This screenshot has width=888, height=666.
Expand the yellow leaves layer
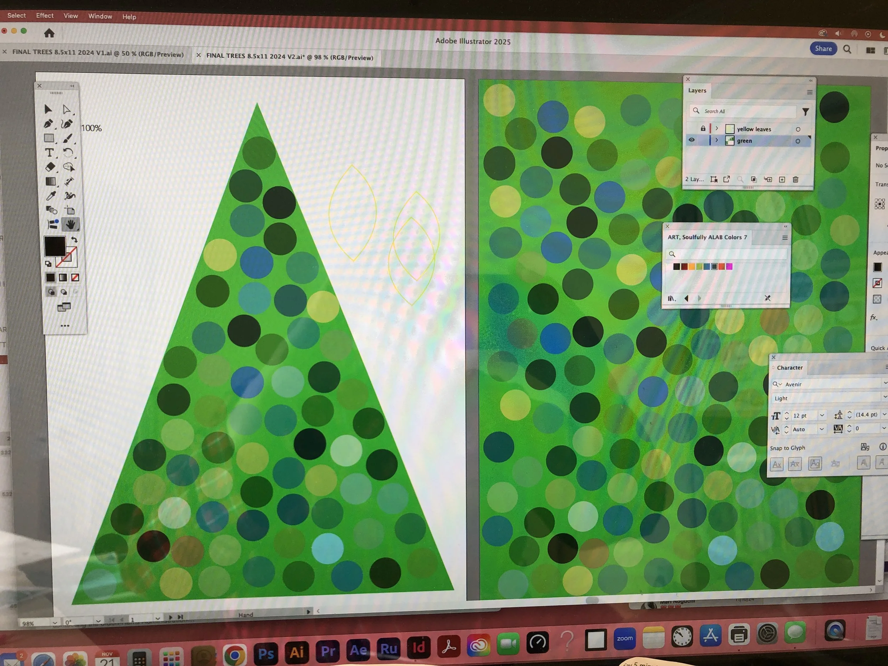click(716, 129)
